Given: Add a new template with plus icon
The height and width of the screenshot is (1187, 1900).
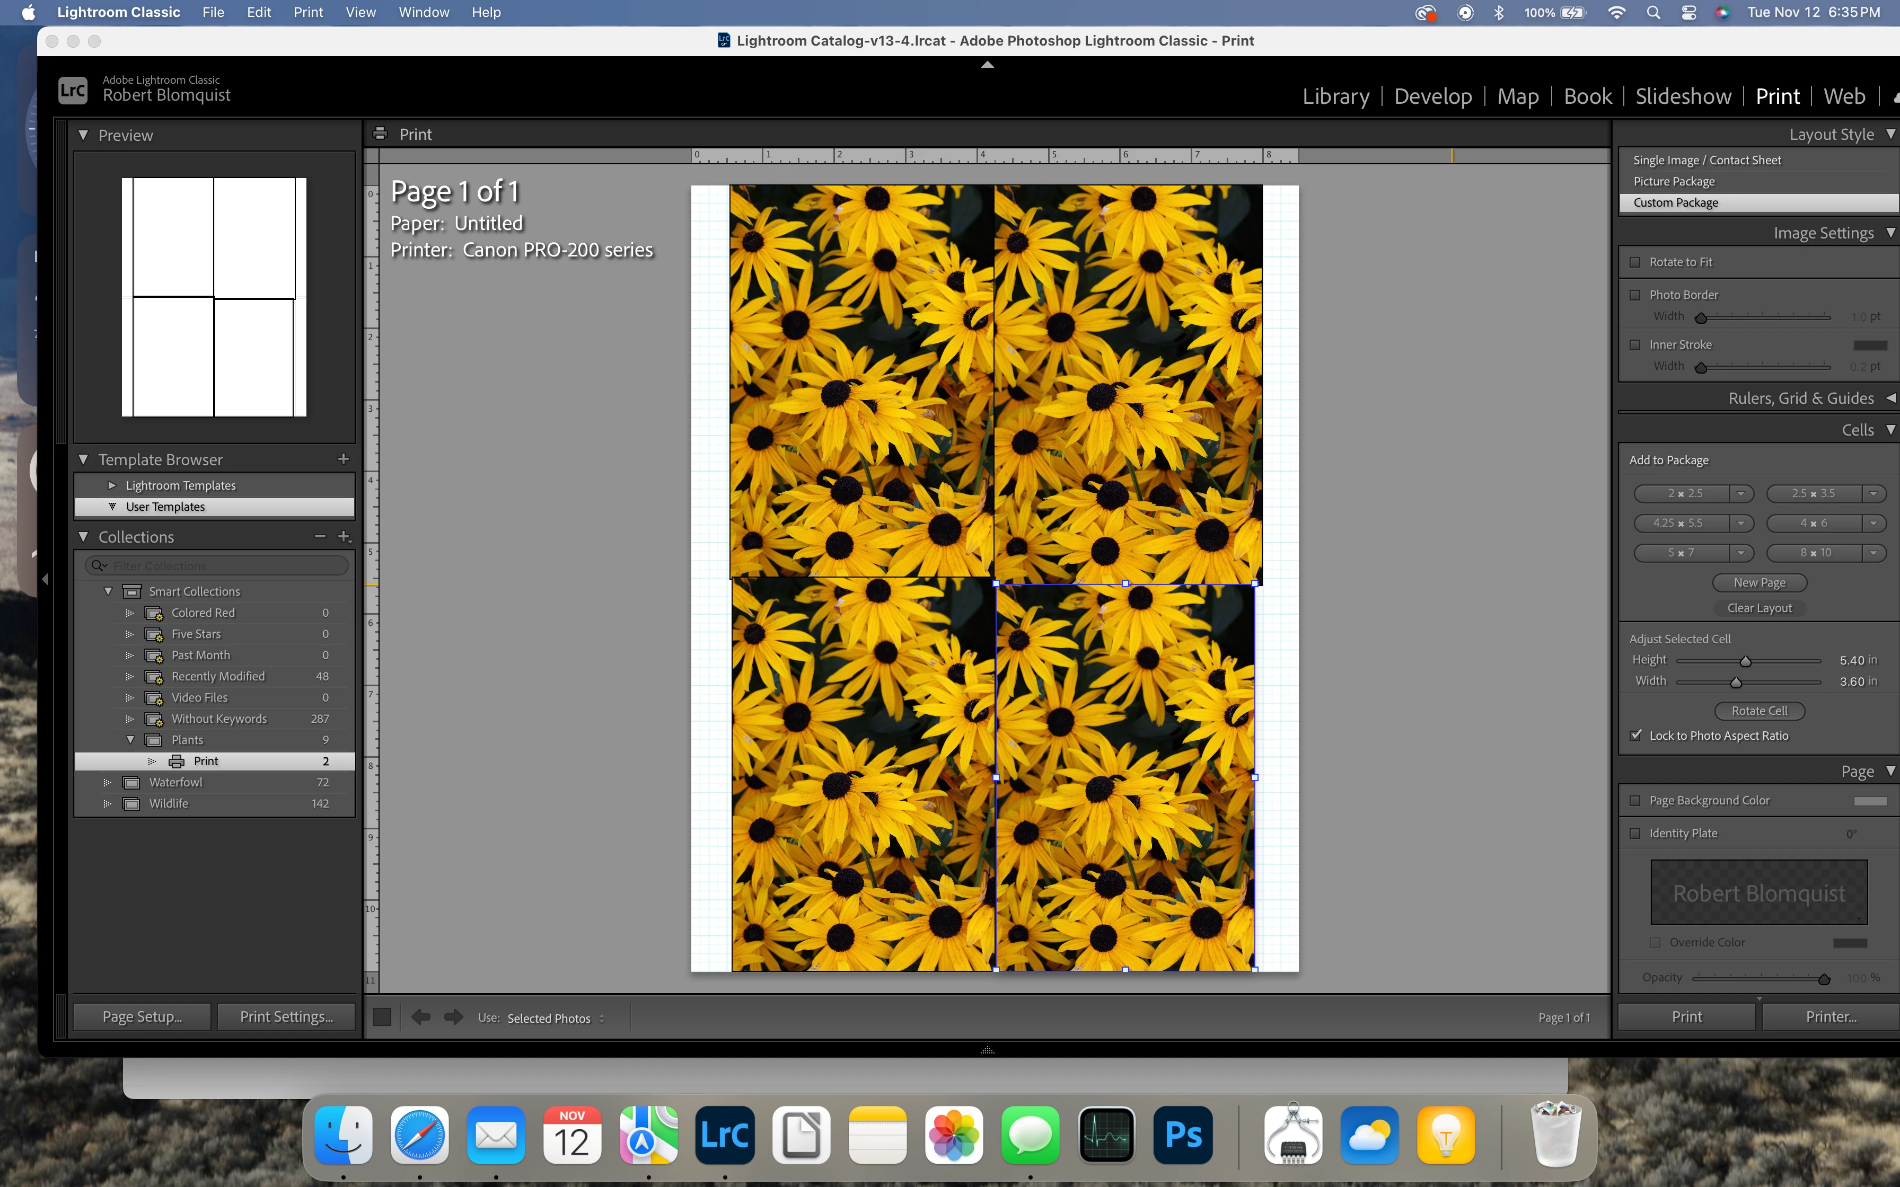Looking at the screenshot, I should pos(343,459).
